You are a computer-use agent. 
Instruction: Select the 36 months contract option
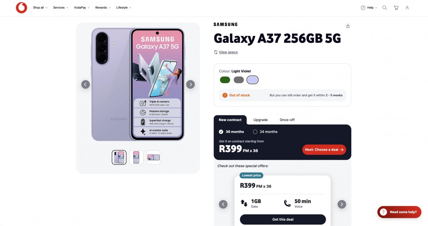click(221, 132)
